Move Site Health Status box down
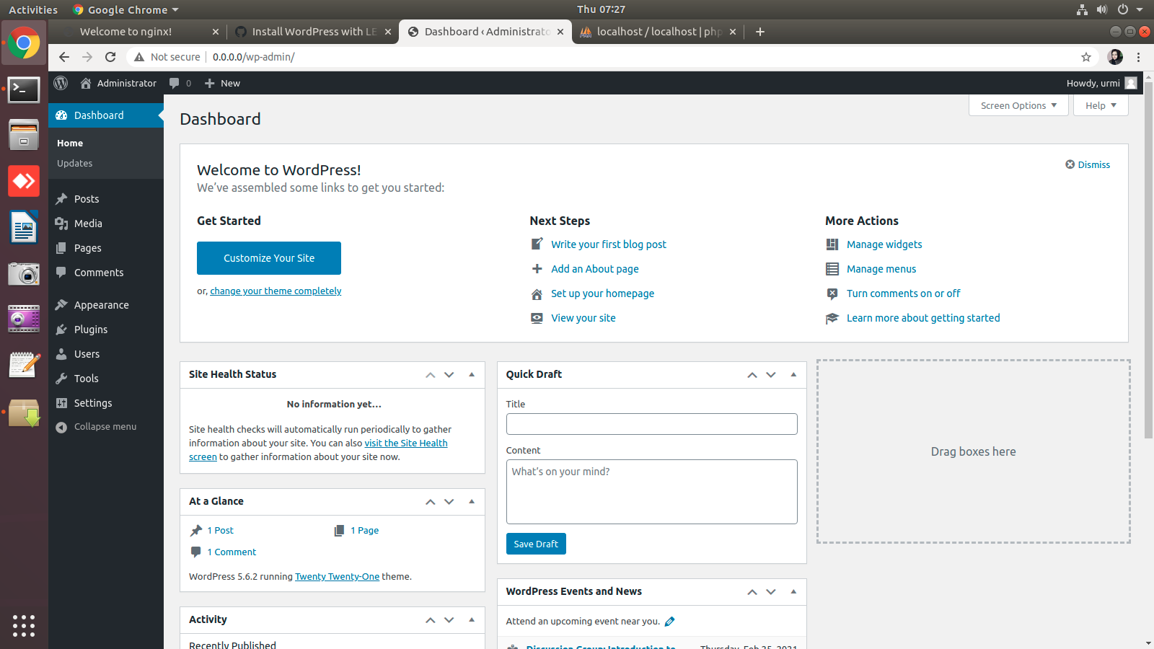This screenshot has height=649, width=1154. [x=449, y=374]
